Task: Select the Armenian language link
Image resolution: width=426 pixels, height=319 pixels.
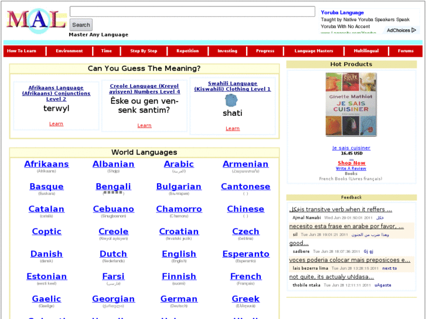Action: (246, 164)
